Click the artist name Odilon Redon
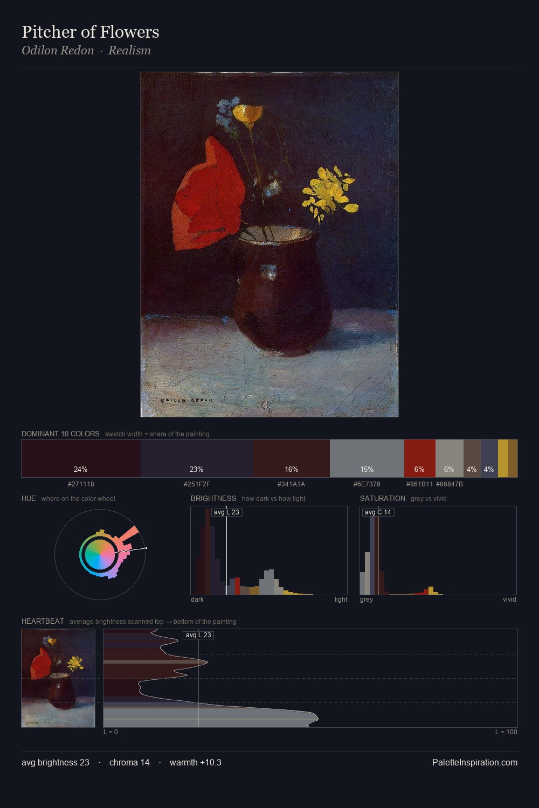The height and width of the screenshot is (808, 539). click(x=58, y=50)
